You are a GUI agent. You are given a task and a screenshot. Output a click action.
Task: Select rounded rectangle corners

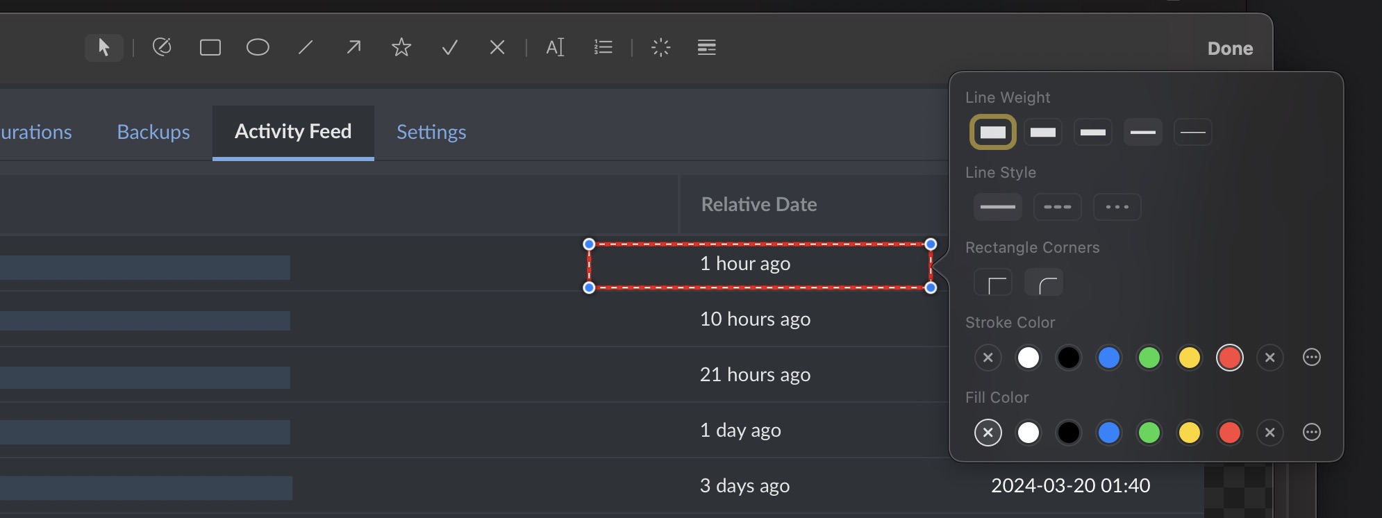[1044, 282]
